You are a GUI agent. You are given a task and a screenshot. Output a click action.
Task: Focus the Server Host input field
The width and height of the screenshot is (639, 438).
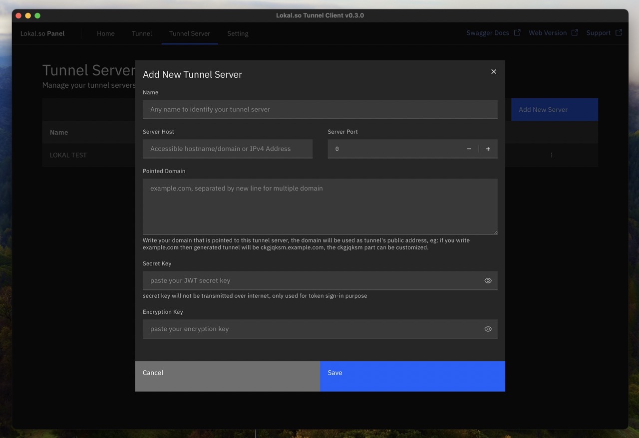[x=227, y=148]
